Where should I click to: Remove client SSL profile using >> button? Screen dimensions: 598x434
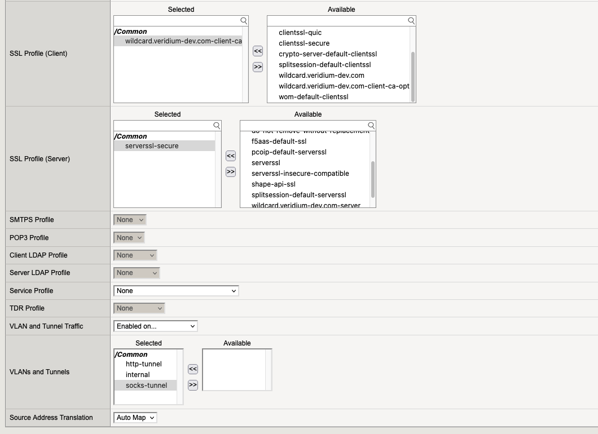258,67
